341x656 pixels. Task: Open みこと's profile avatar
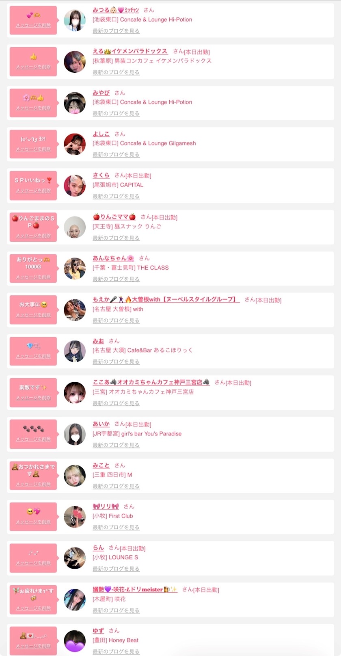(x=75, y=476)
